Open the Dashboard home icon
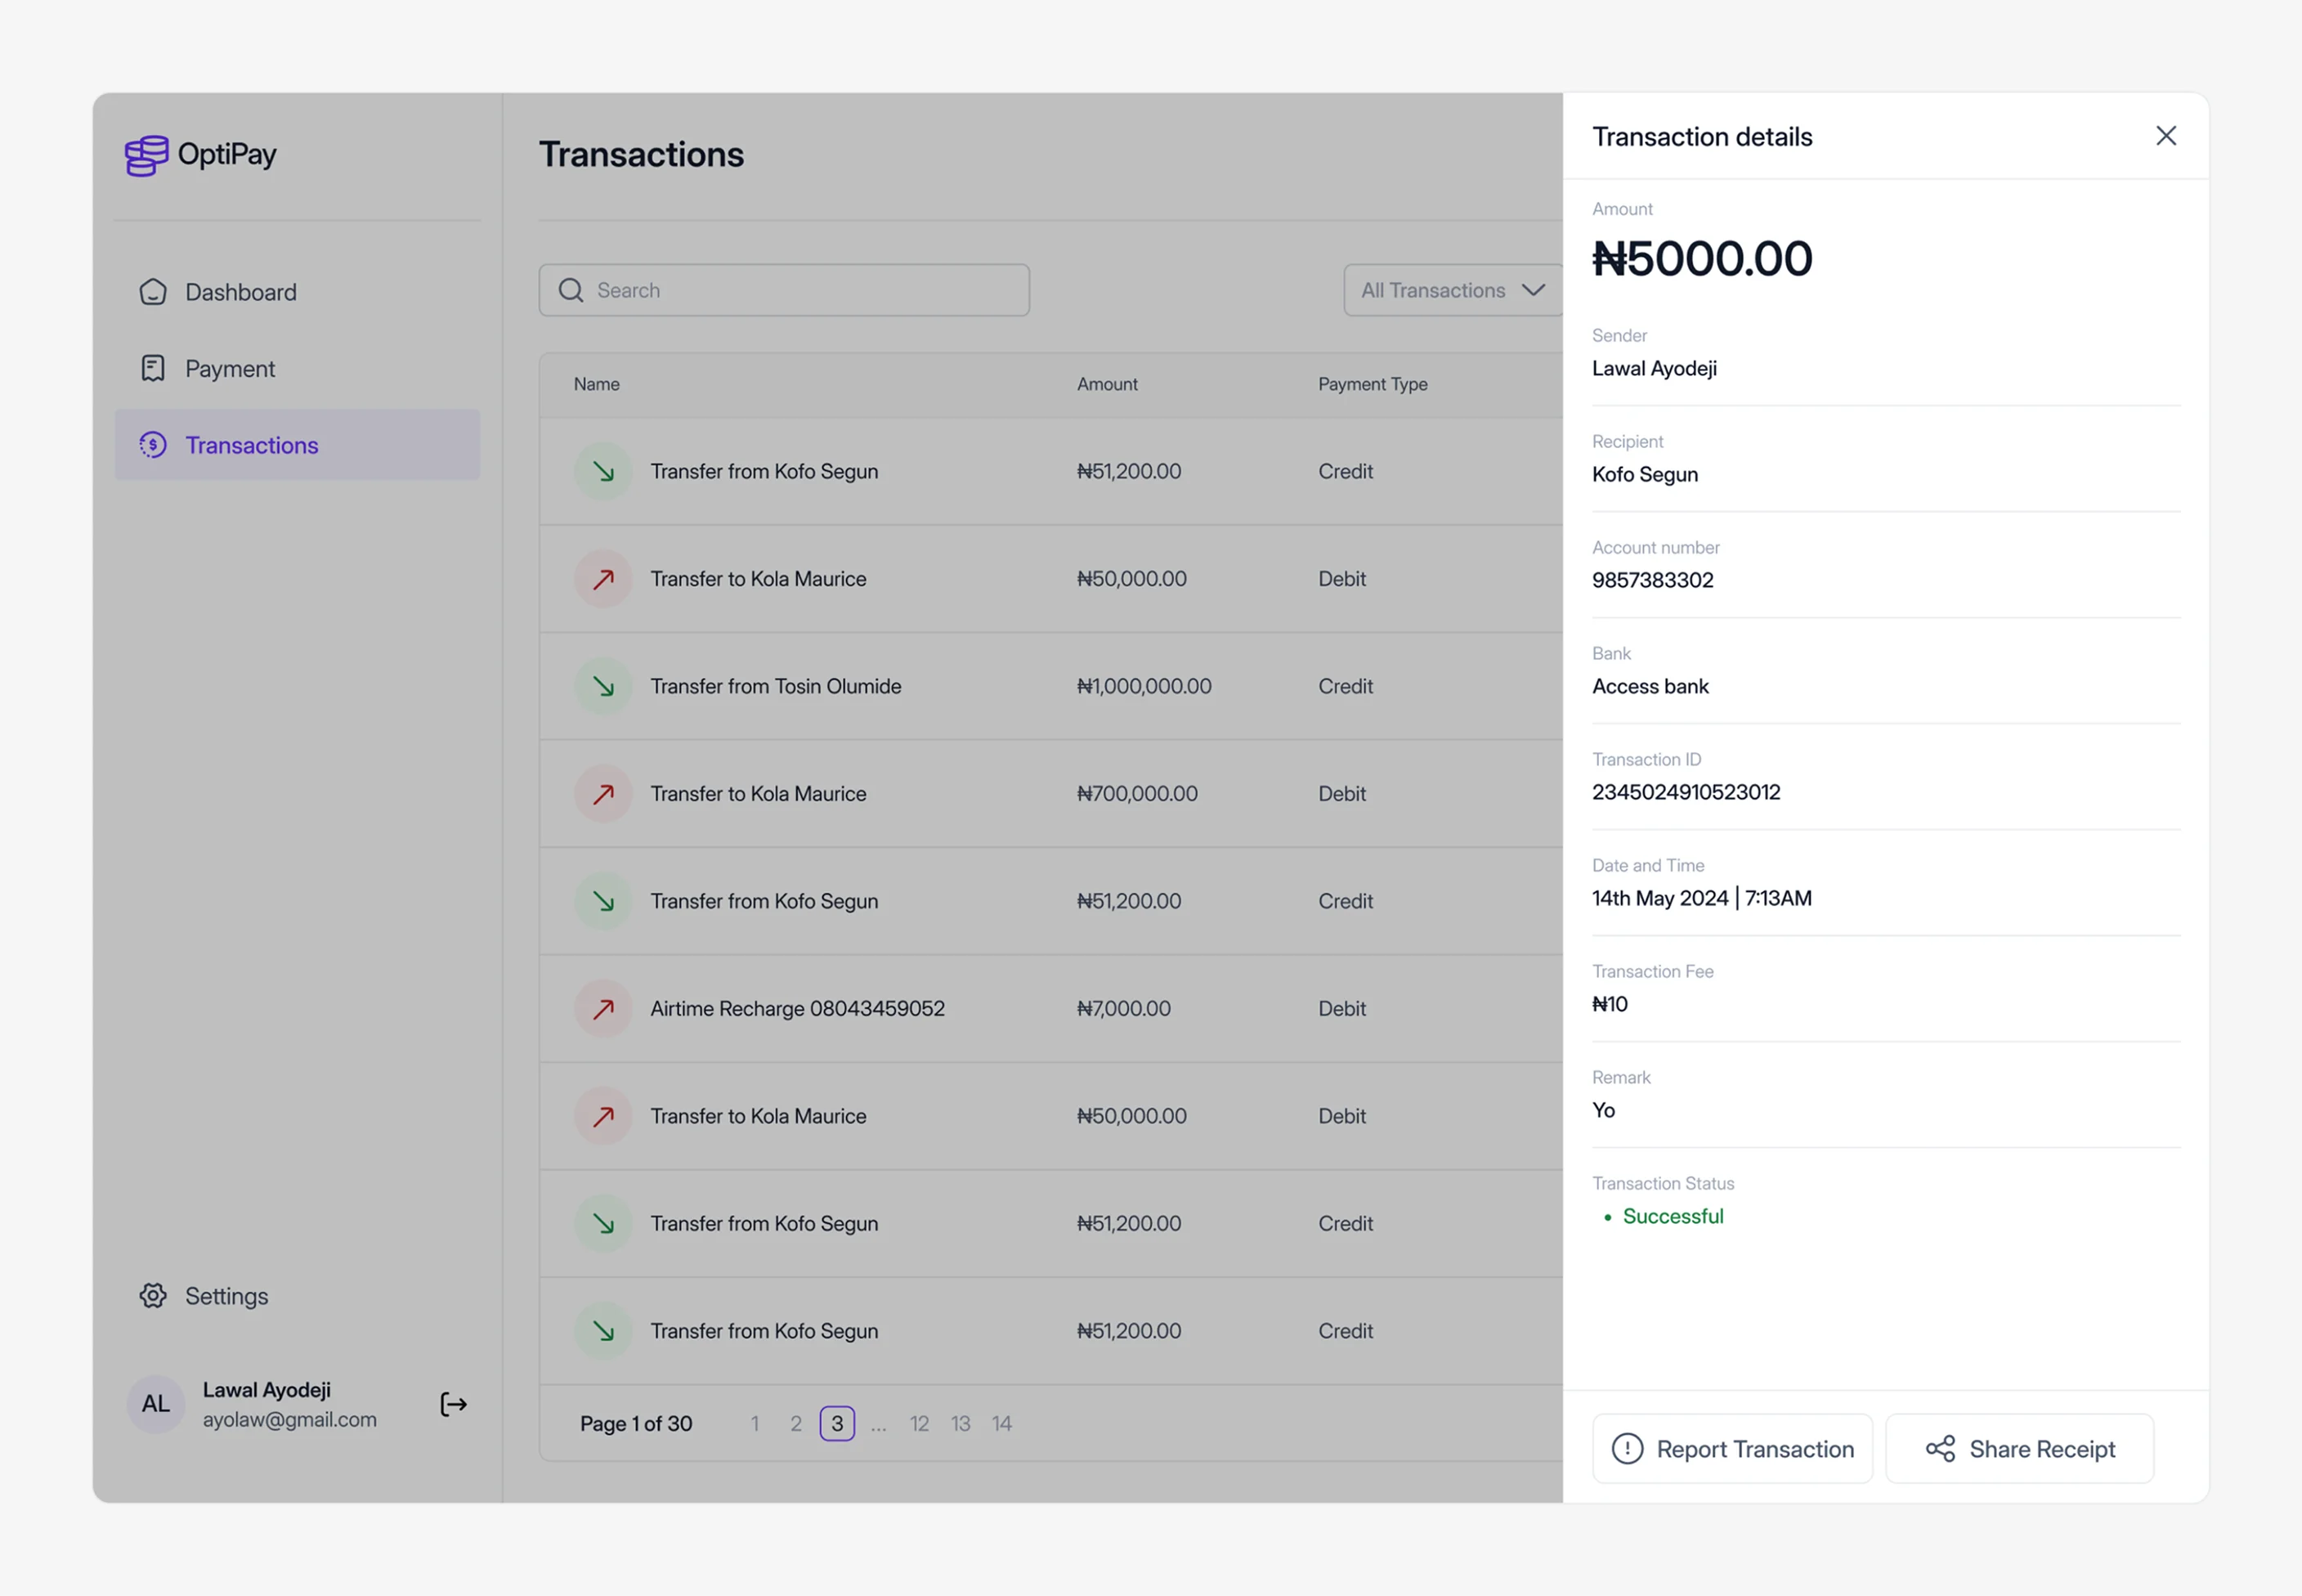The image size is (2302, 1596). pyautogui.click(x=153, y=292)
